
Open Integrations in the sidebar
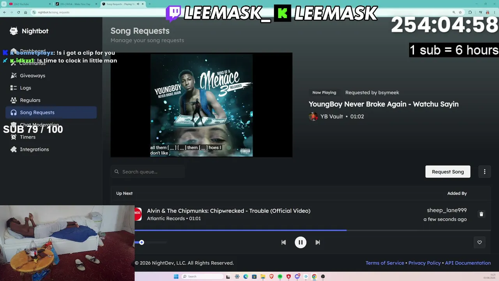coord(51,149)
